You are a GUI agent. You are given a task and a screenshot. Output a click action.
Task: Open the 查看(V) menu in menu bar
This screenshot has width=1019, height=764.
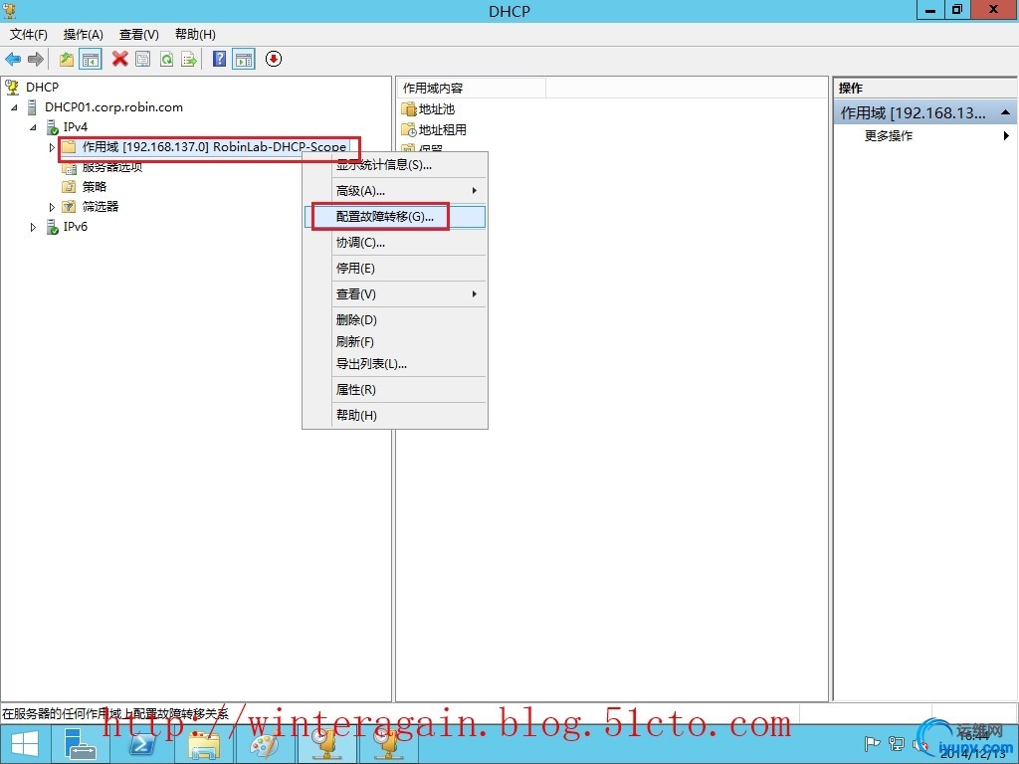[139, 35]
